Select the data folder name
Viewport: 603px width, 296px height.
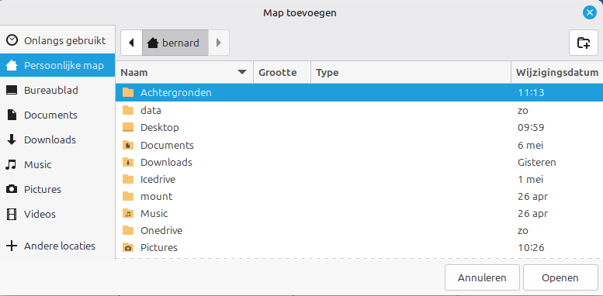[151, 111]
